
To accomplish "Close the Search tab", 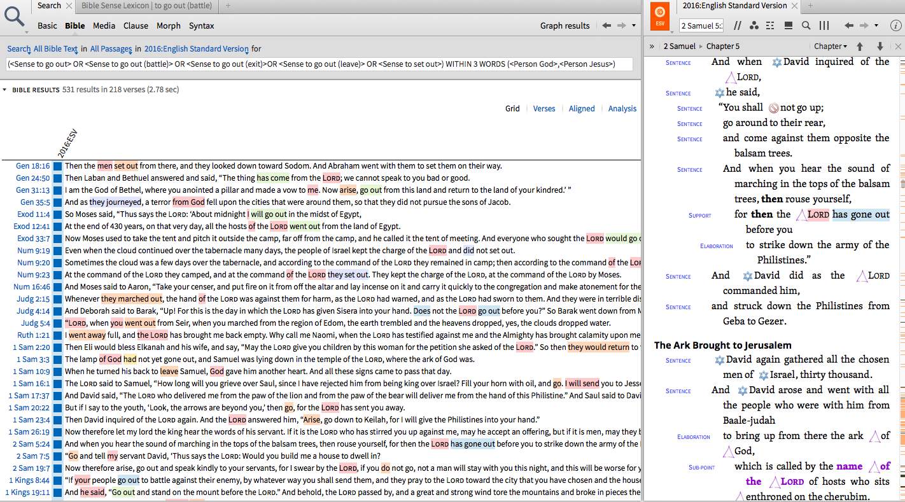I will [69, 6].
